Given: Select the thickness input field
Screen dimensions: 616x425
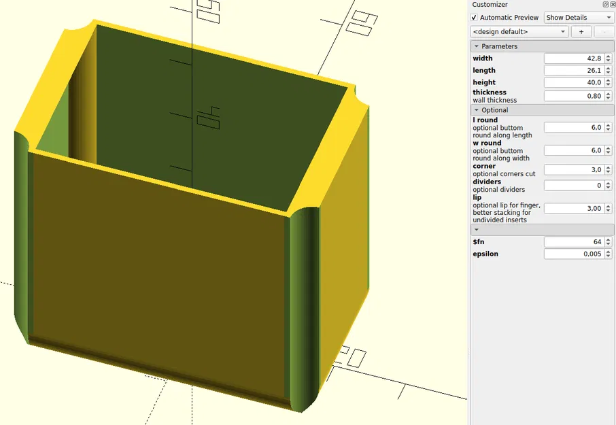Looking at the screenshot, I should pos(575,95).
